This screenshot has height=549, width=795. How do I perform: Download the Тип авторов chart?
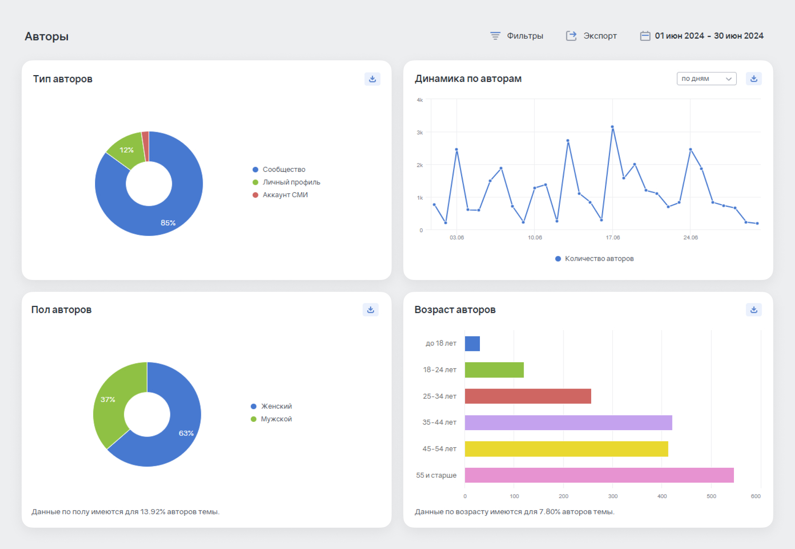point(372,79)
